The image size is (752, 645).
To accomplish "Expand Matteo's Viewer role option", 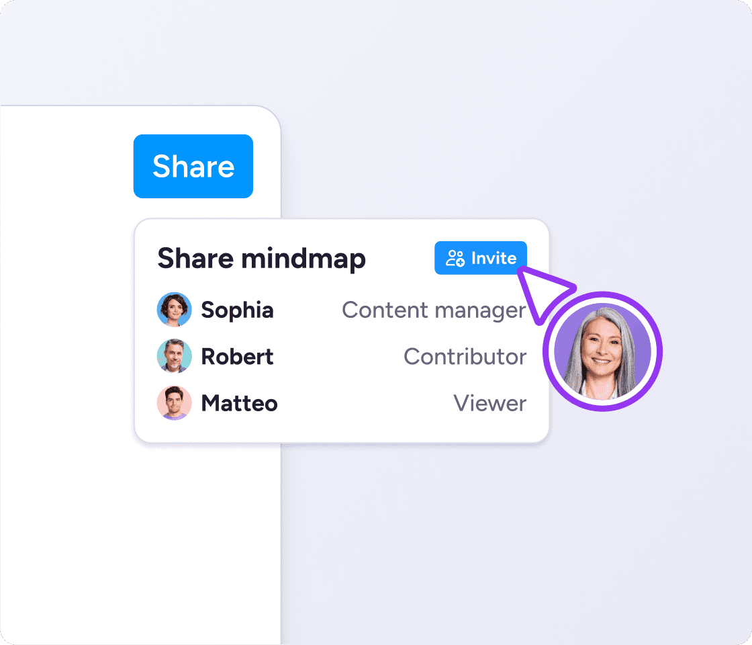I will 489,403.
